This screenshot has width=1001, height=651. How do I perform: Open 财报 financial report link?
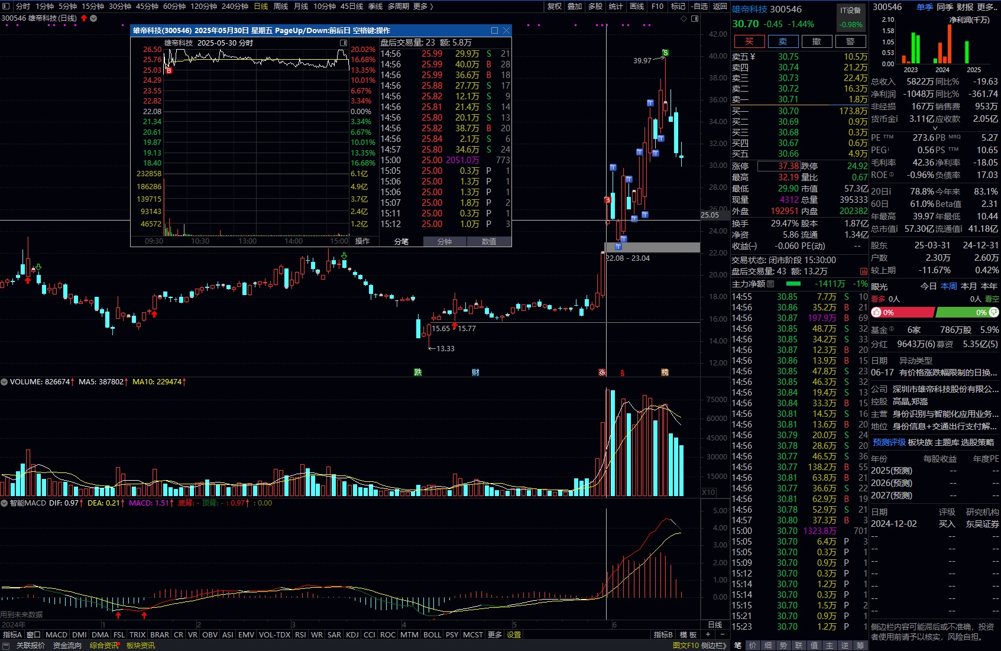(x=965, y=7)
